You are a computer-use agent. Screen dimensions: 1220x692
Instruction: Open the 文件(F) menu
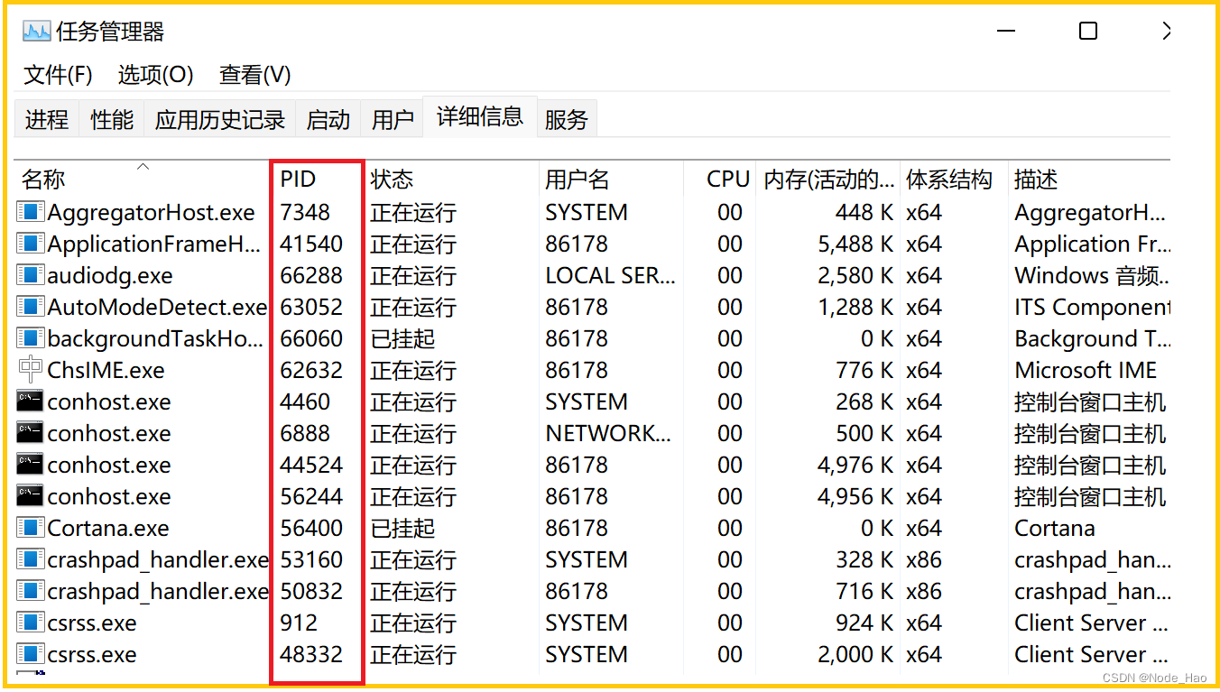click(58, 75)
